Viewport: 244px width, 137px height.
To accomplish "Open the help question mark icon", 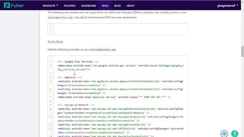I will (x=234, y=134).
